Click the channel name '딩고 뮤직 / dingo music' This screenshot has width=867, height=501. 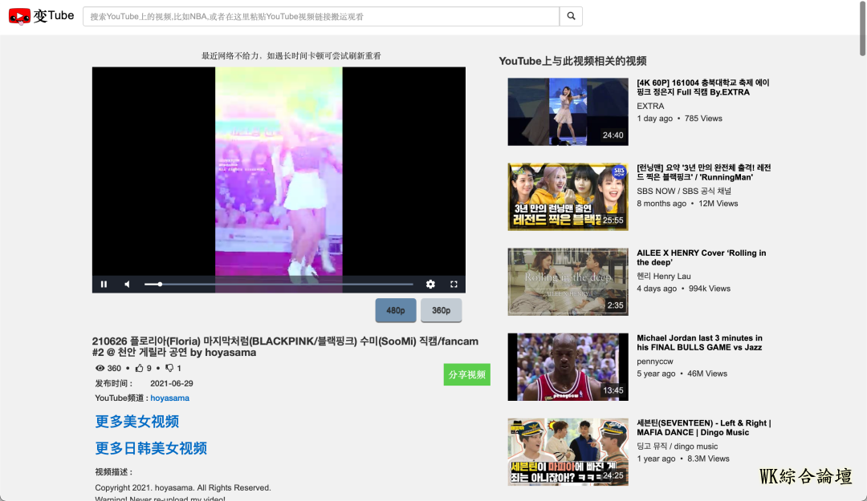click(x=678, y=446)
